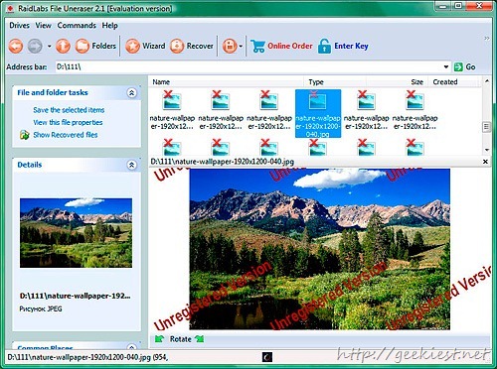Expand the address bar dropdown list
The image size is (497, 369).
click(x=446, y=66)
